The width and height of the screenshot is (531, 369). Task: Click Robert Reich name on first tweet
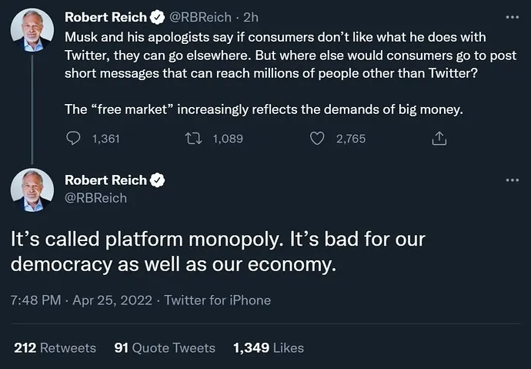click(105, 17)
